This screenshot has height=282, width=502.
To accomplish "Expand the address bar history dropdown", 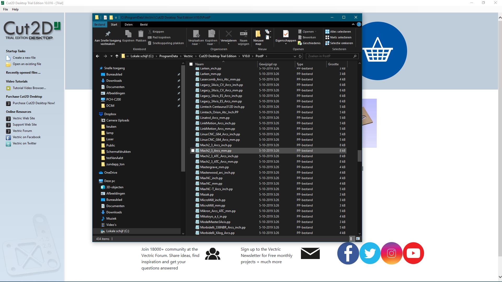I will (x=295, y=56).
